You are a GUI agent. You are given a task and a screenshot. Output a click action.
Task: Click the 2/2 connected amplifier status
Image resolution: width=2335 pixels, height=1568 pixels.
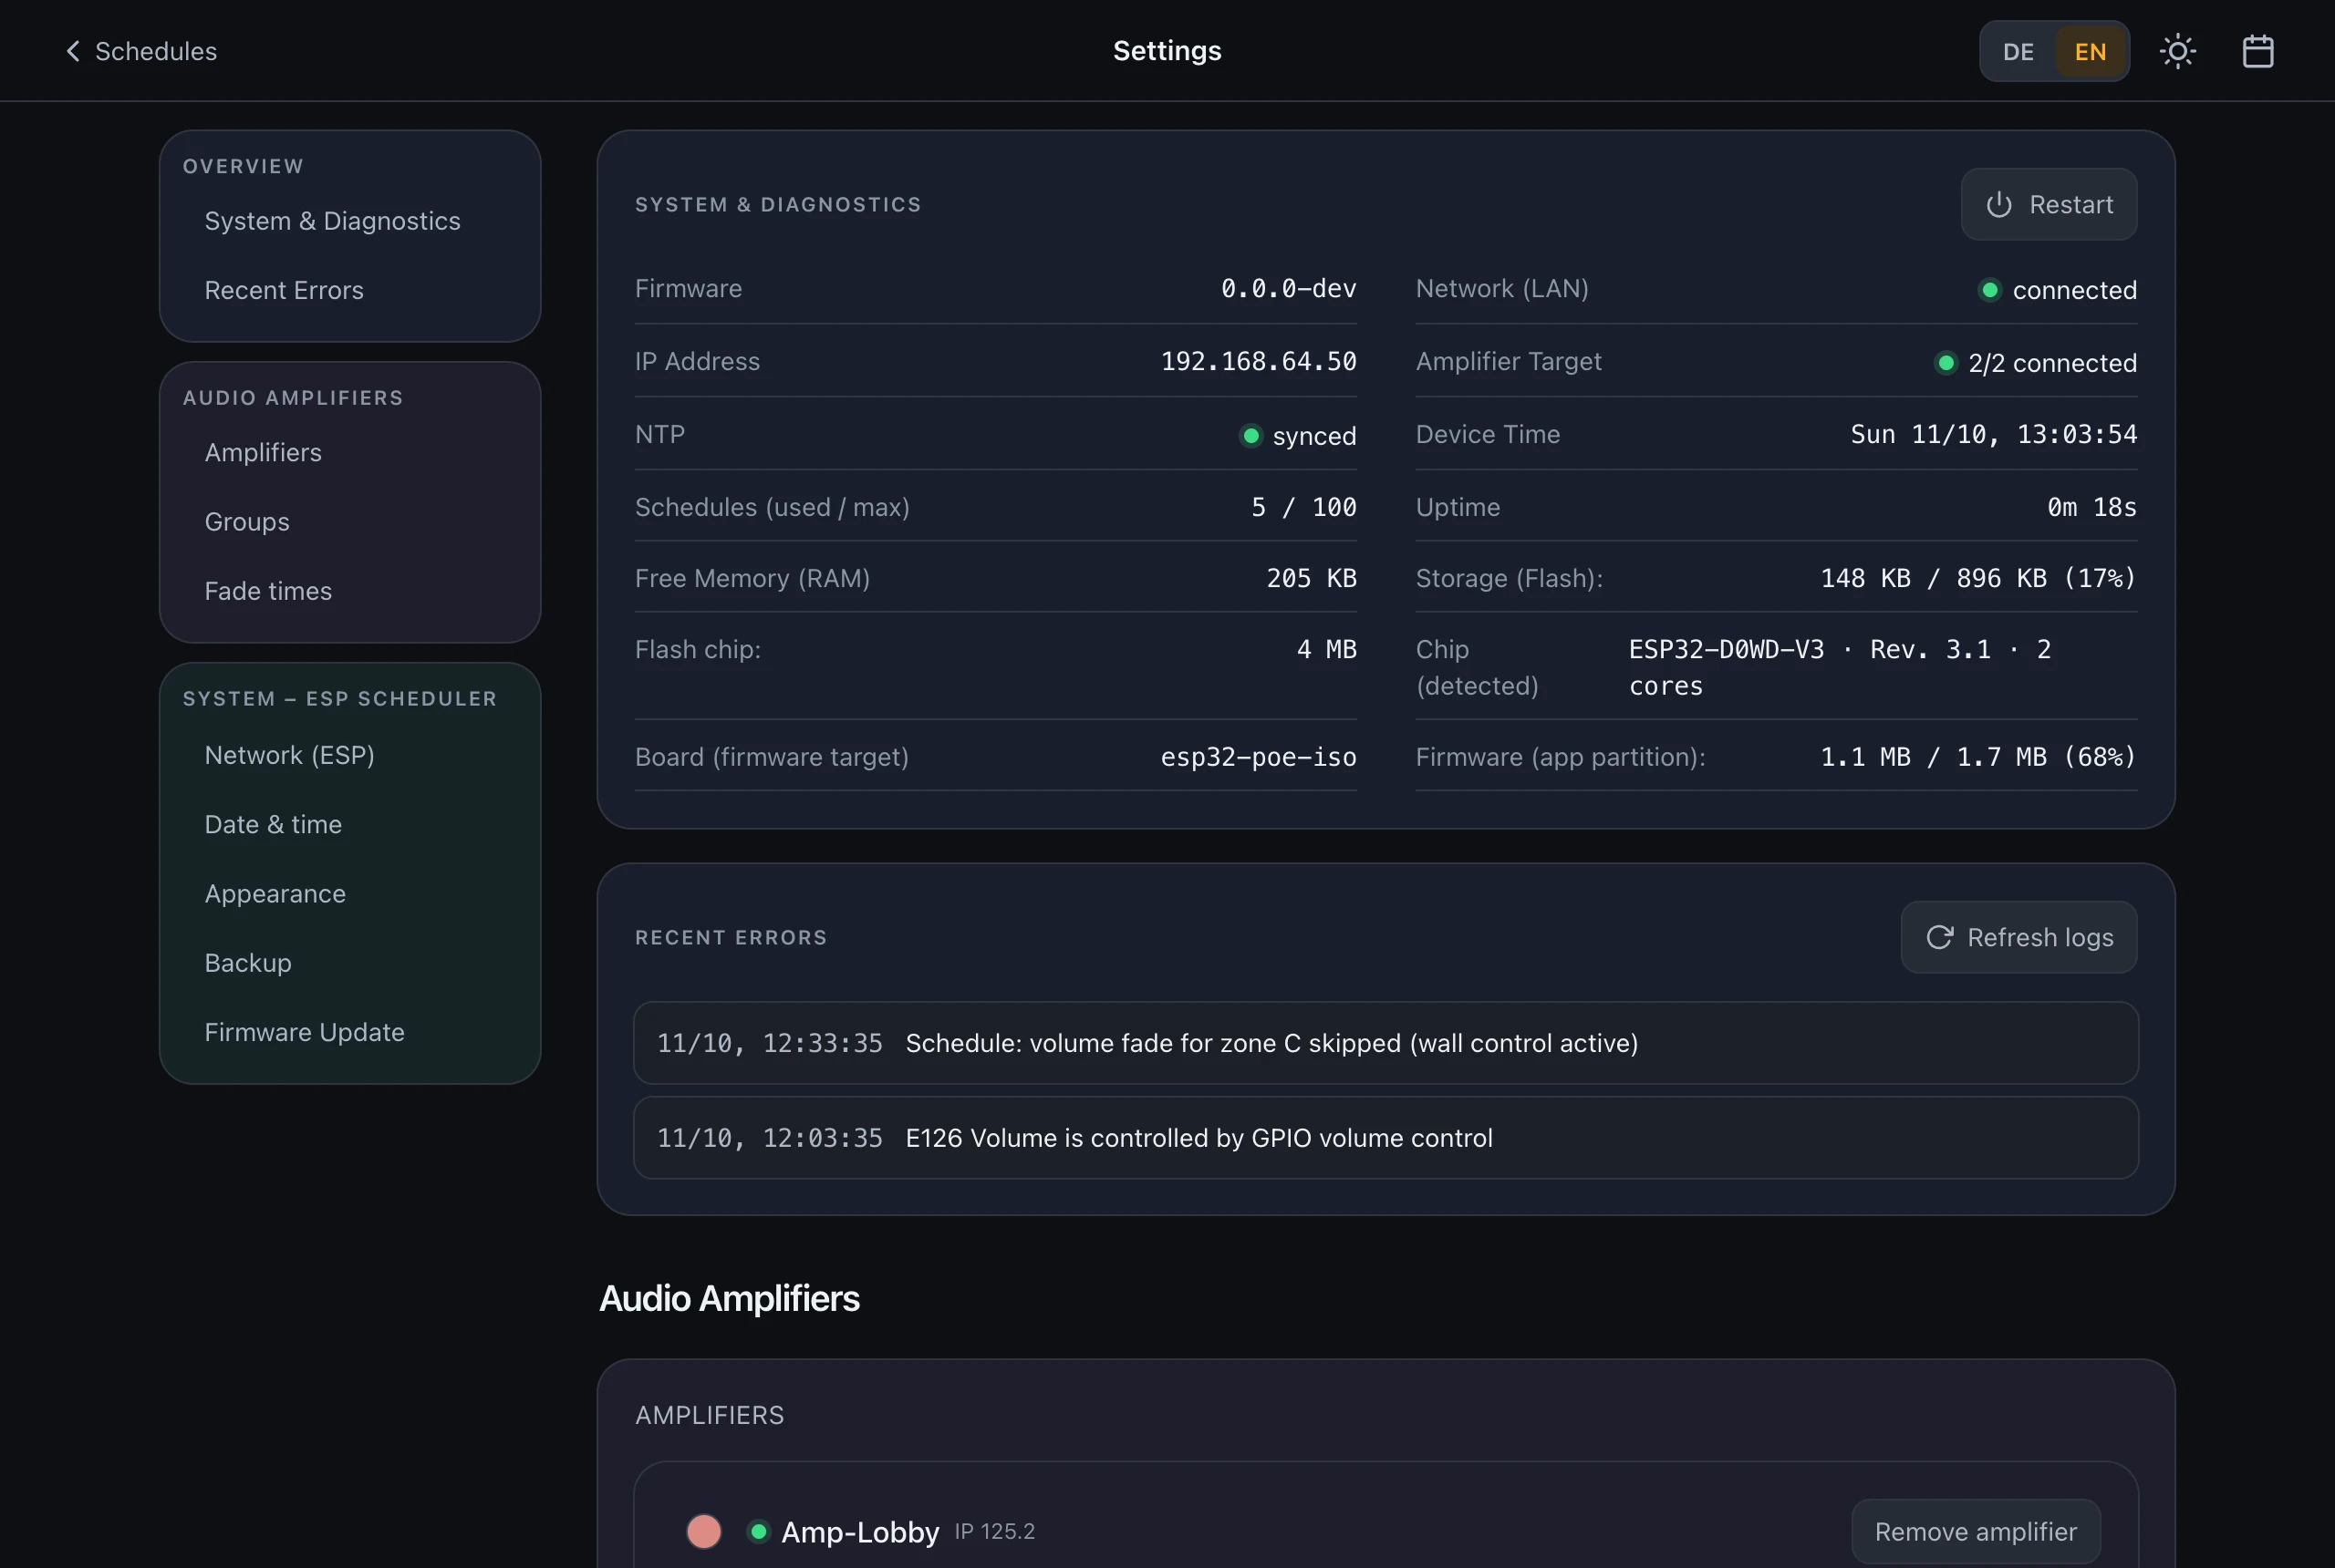click(2036, 363)
